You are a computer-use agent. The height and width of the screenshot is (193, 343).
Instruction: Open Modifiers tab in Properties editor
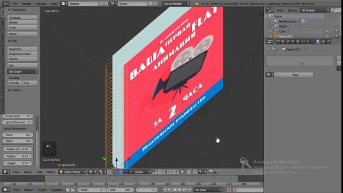coord(308,42)
